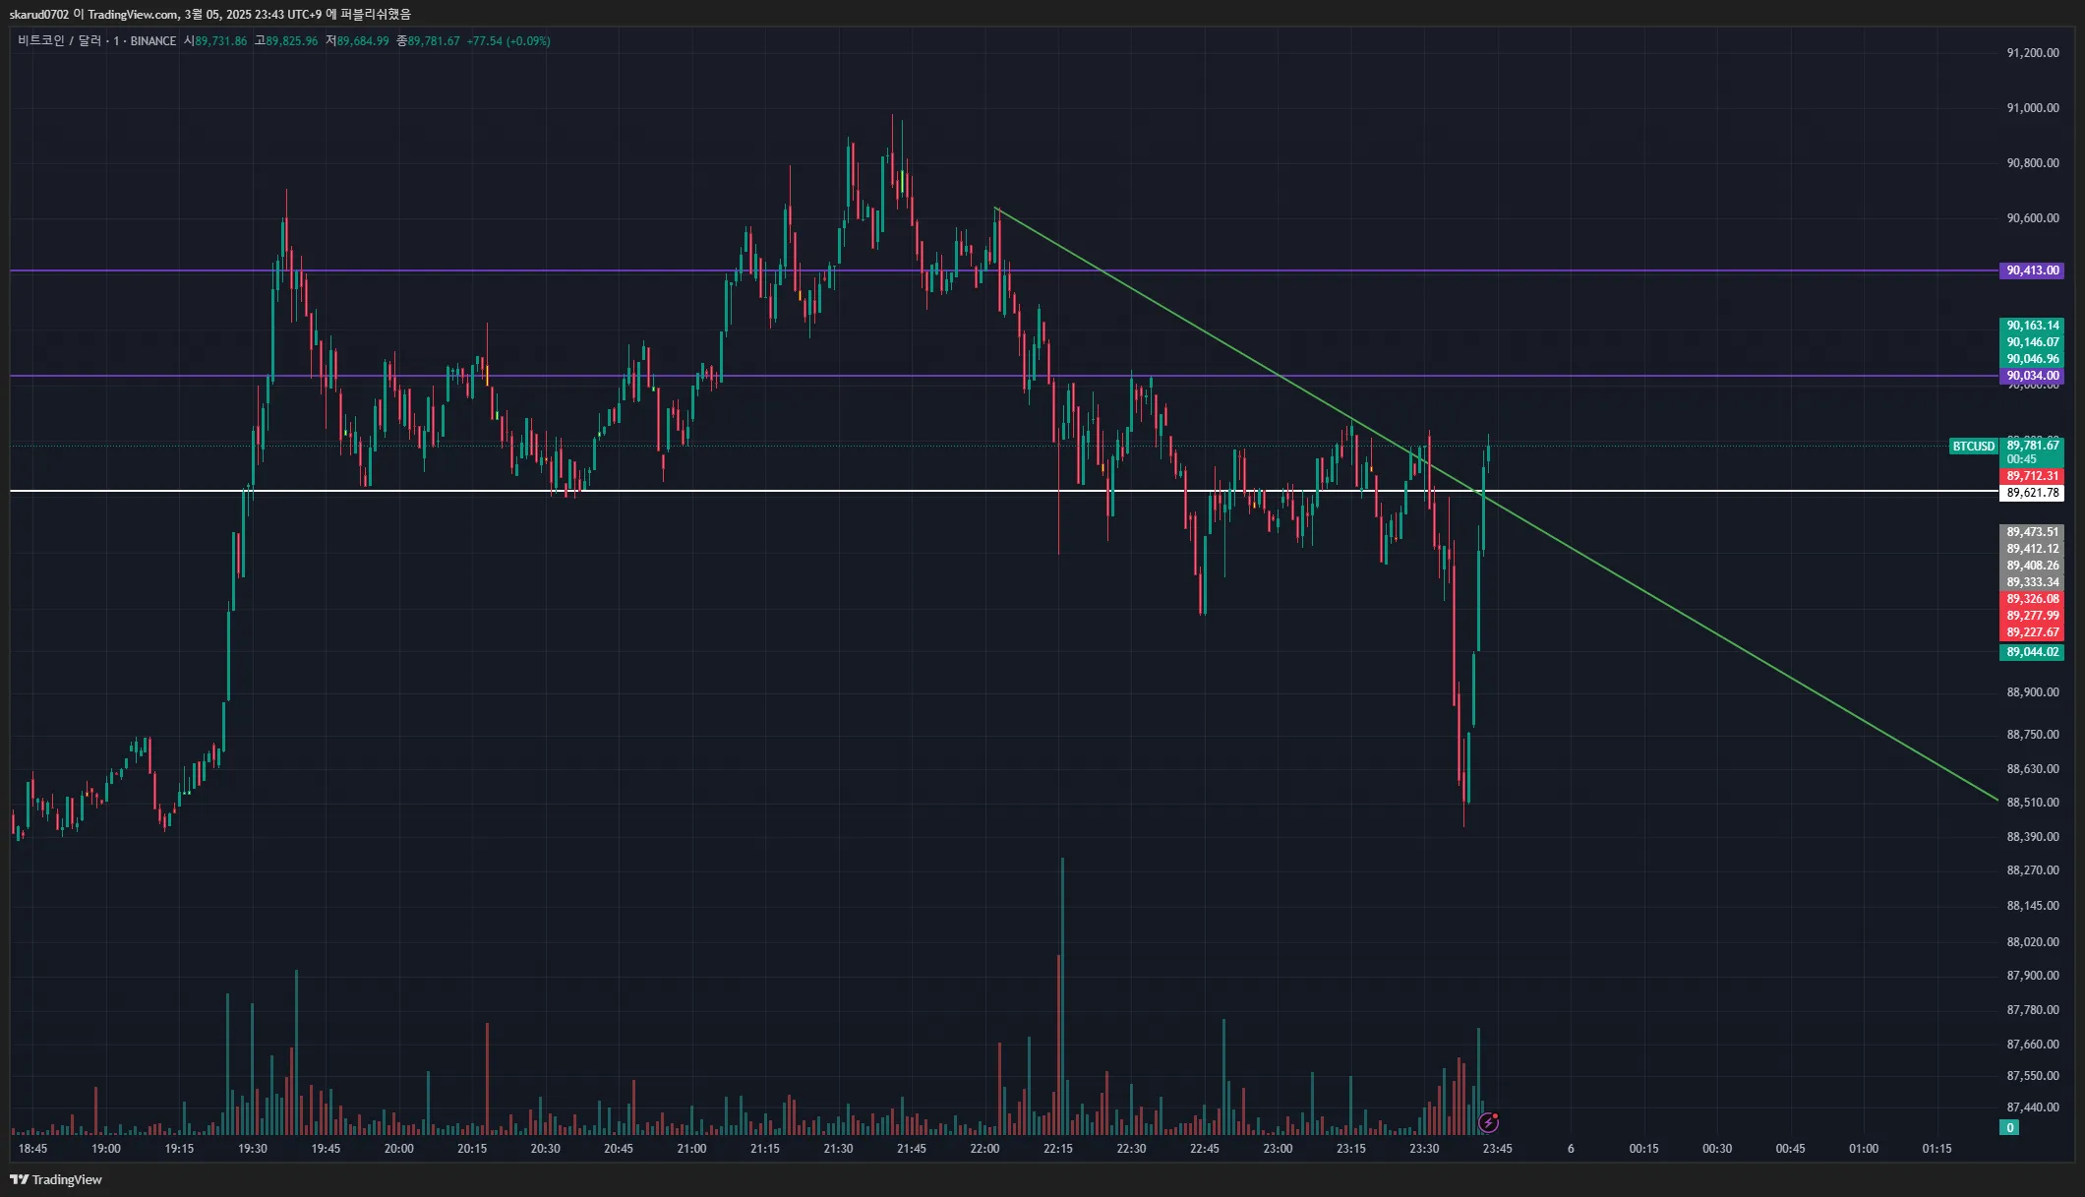
Task: Click the date label '6' on time axis
Action: 1571,1149
